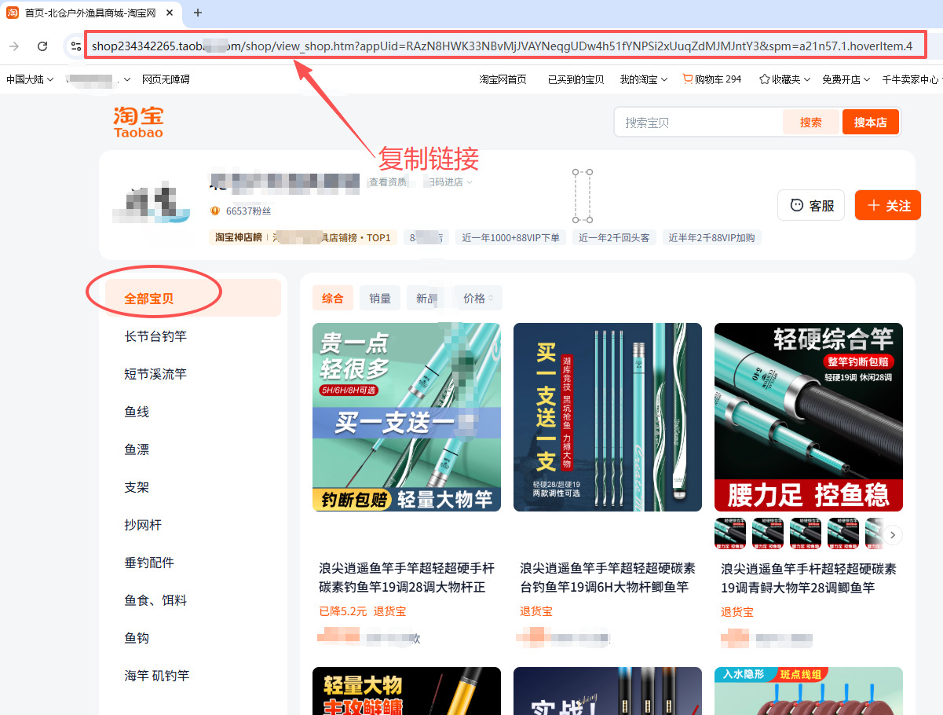
Task: Click 淘宝神店榜 TOP1 badge
Action: point(303,237)
